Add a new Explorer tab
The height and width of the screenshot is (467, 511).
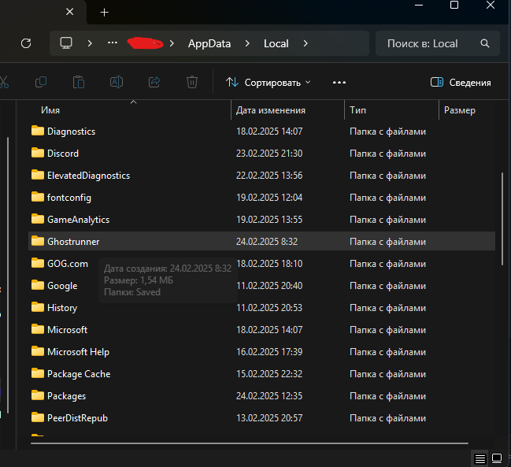click(x=104, y=13)
